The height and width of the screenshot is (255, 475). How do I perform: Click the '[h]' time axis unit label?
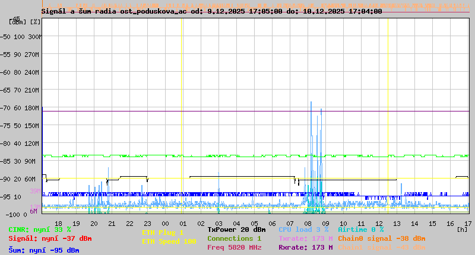pos(462,230)
